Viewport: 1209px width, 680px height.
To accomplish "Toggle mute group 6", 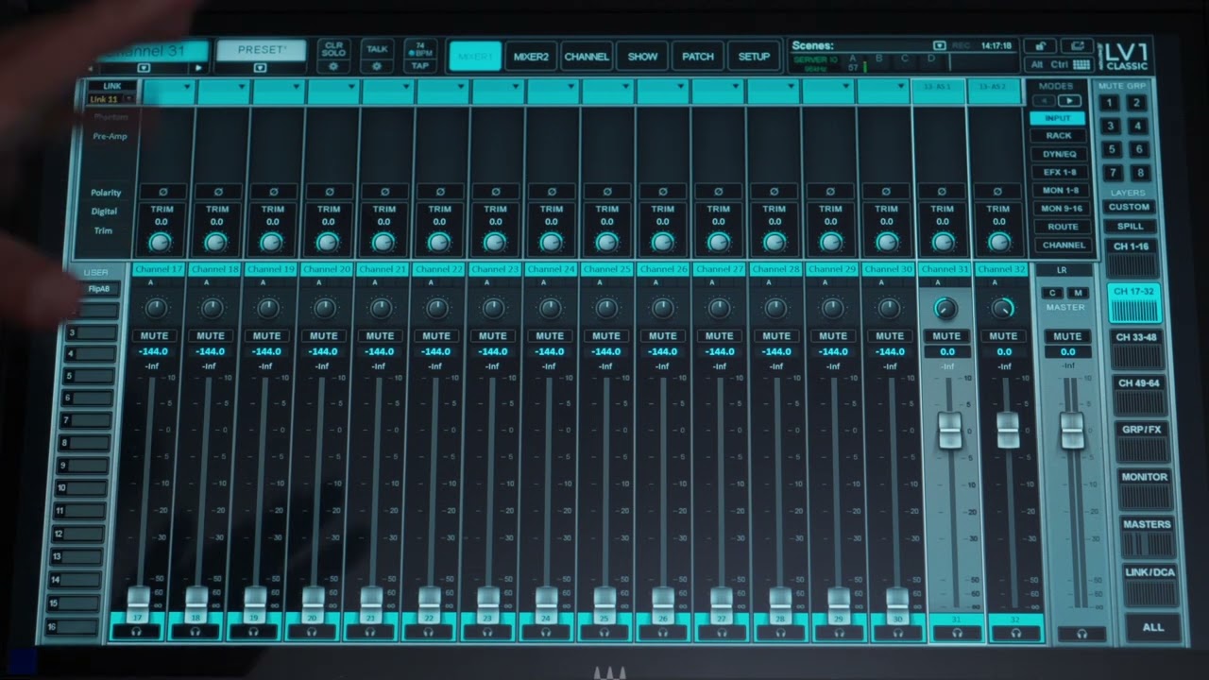I will point(1140,149).
